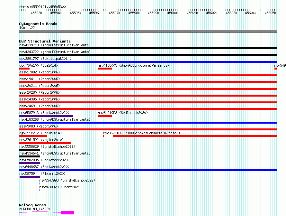Click the magenta MARCH8 exon block
This screenshot has height=216, width=286.
(x=67, y=213)
